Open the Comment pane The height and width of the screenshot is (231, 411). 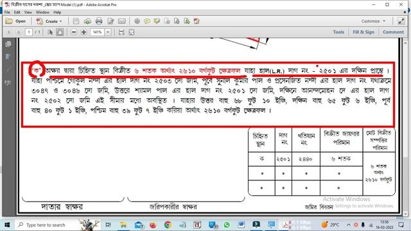(x=393, y=32)
